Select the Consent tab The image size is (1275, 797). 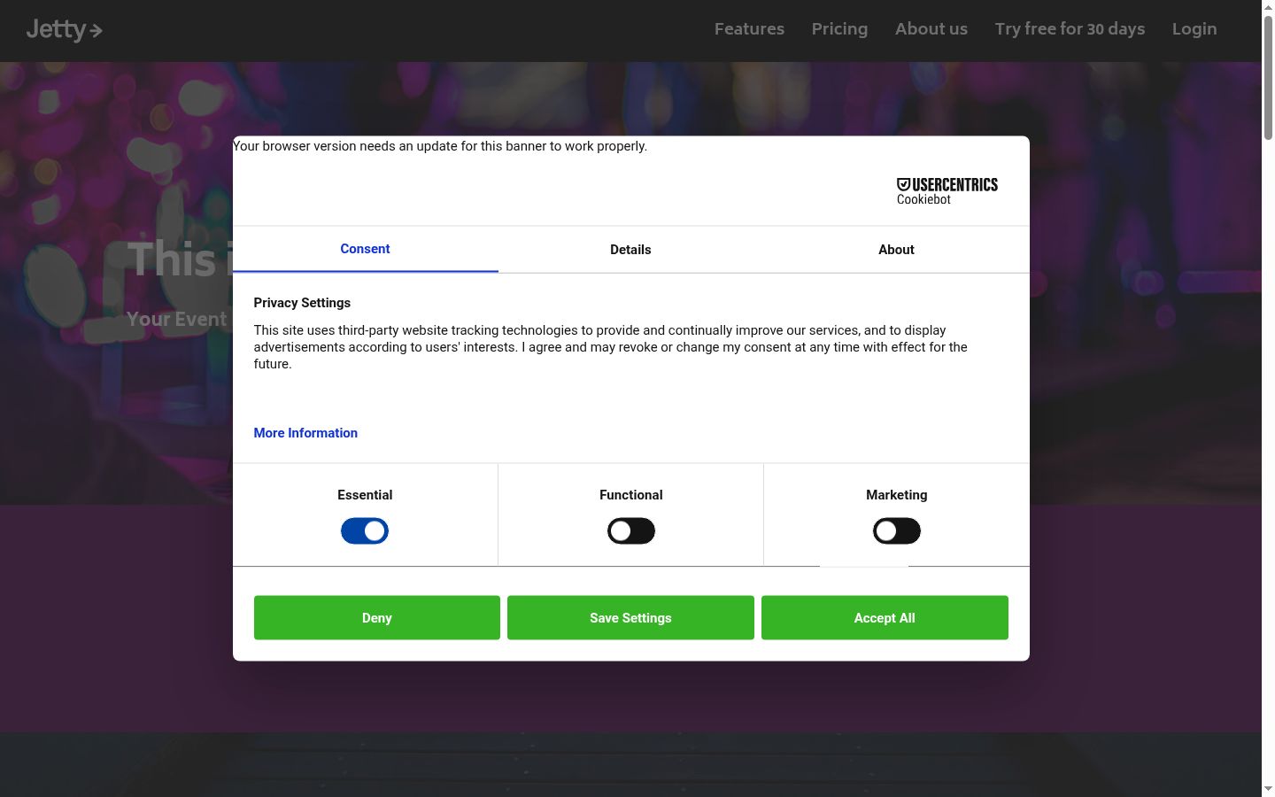click(x=365, y=249)
